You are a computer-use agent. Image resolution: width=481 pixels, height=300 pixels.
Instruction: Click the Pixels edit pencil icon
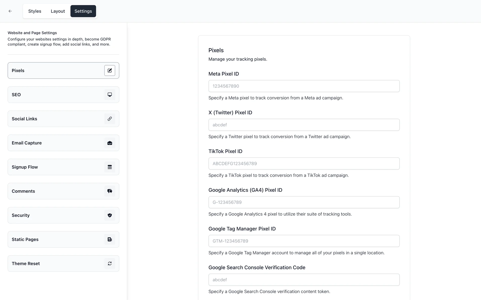click(x=110, y=70)
